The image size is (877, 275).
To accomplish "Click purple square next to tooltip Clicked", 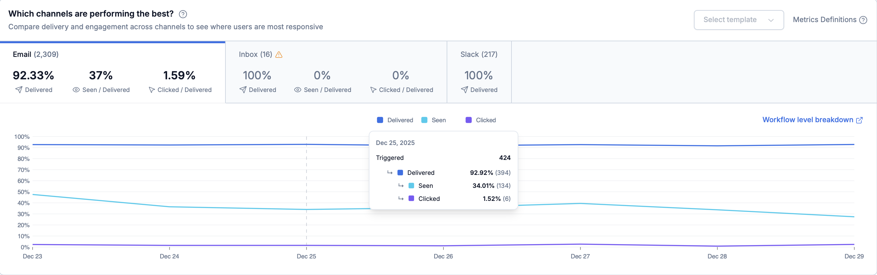I will coord(411,199).
